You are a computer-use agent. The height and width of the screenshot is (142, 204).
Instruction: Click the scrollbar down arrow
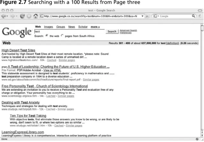(x=202, y=135)
